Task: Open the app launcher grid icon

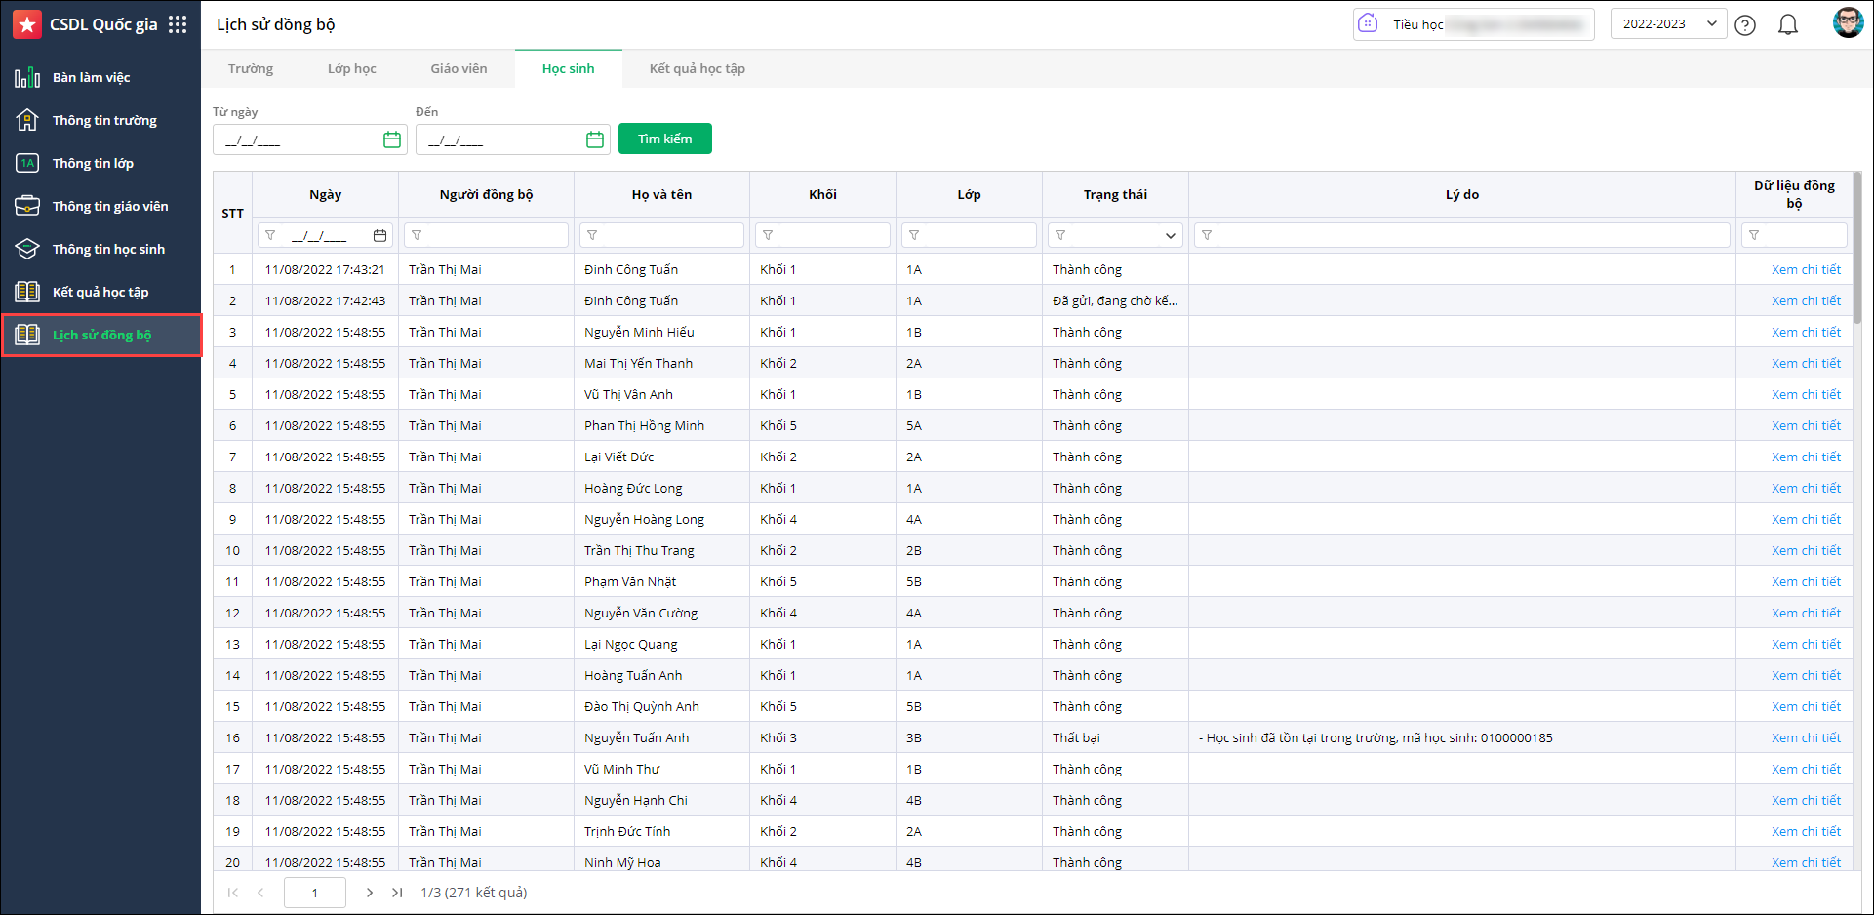Action: click(x=178, y=24)
